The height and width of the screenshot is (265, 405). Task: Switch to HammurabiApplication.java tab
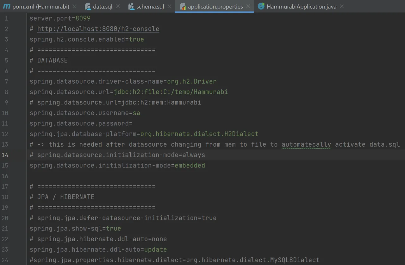(301, 6)
